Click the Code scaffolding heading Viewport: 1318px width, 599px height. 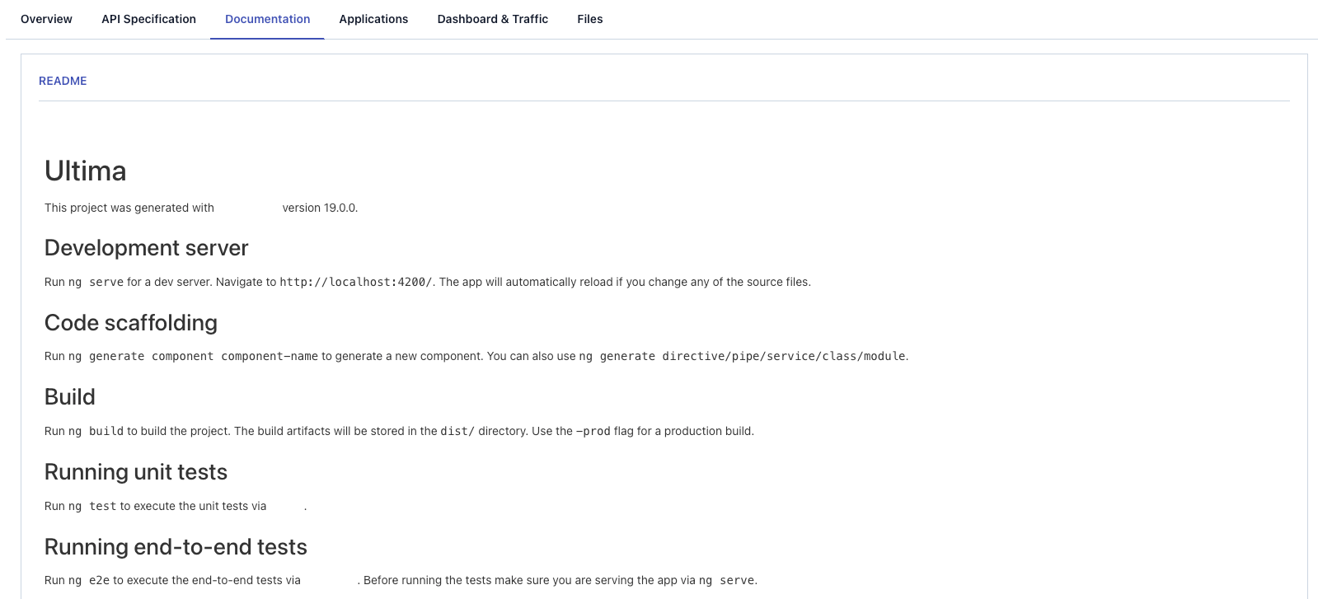(x=130, y=323)
